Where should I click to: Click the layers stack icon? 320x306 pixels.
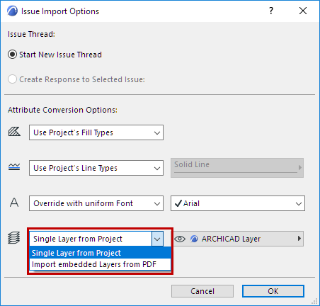tap(14, 238)
